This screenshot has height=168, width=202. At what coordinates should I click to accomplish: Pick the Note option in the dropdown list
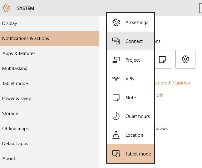tap(131, 98)
